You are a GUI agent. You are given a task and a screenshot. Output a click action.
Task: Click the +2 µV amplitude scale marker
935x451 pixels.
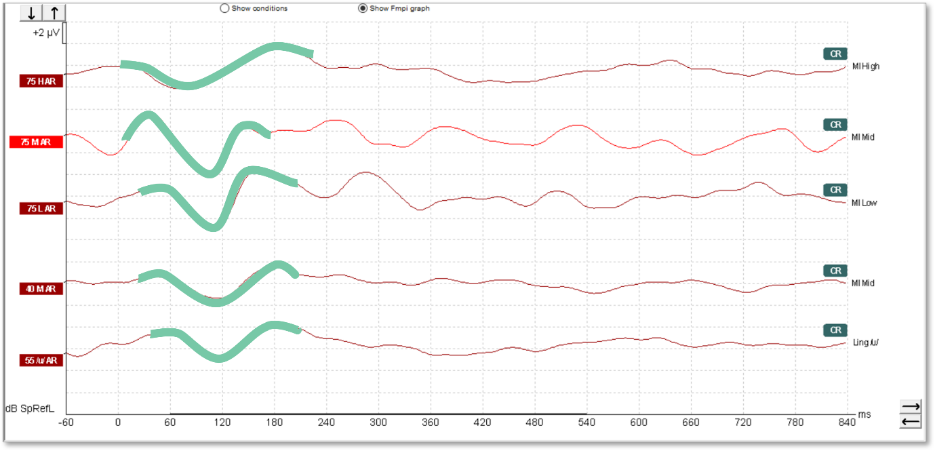(47, 33)
